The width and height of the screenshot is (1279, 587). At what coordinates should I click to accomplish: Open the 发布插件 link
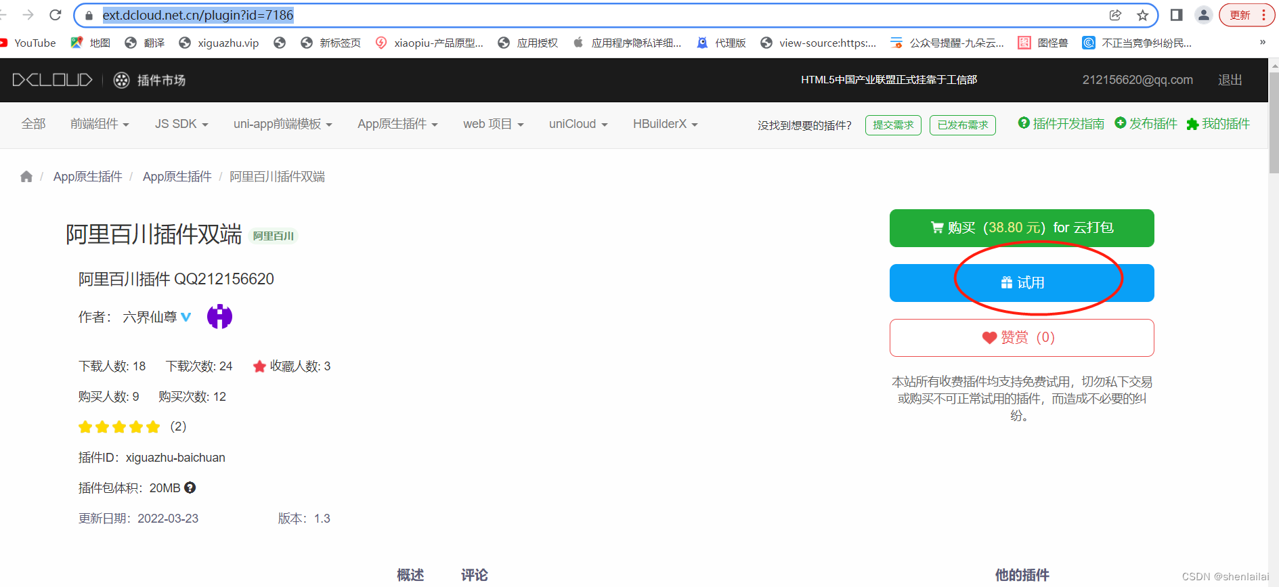pos(1146,124)
